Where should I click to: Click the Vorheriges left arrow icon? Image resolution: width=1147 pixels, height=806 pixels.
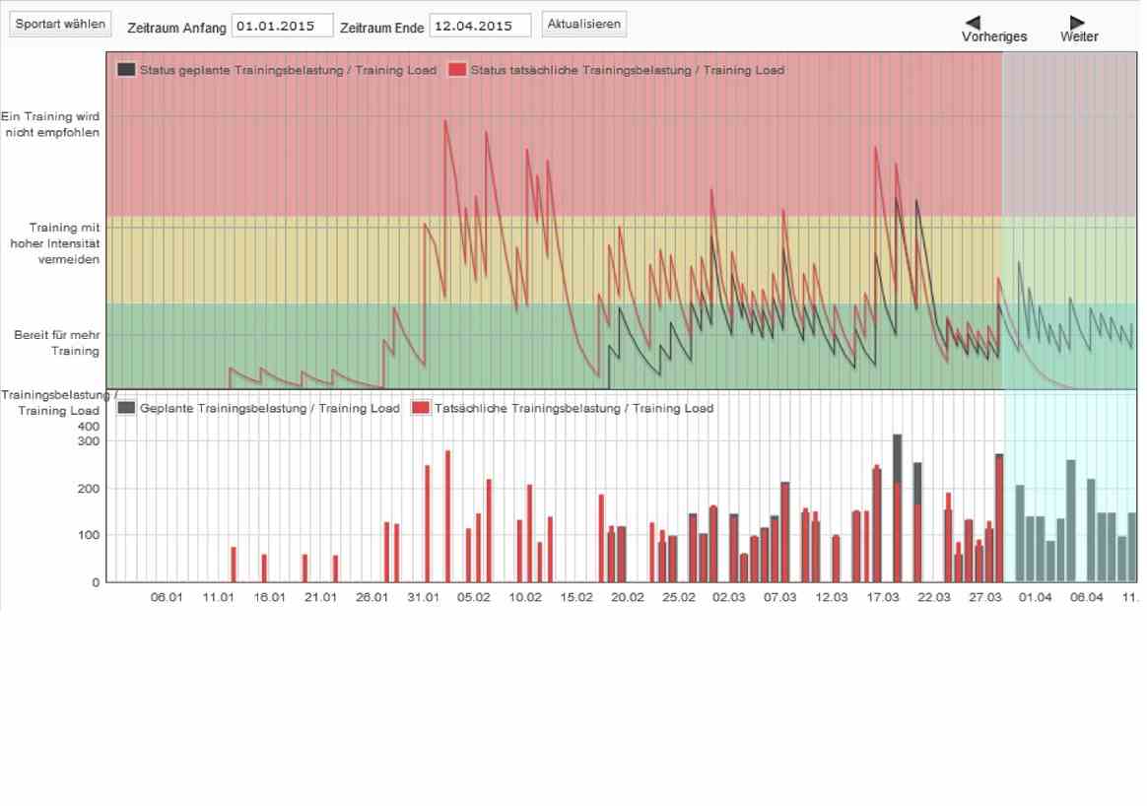974,22
